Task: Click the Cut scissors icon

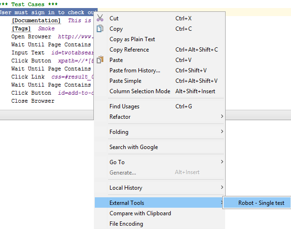Action: [100, 18]
